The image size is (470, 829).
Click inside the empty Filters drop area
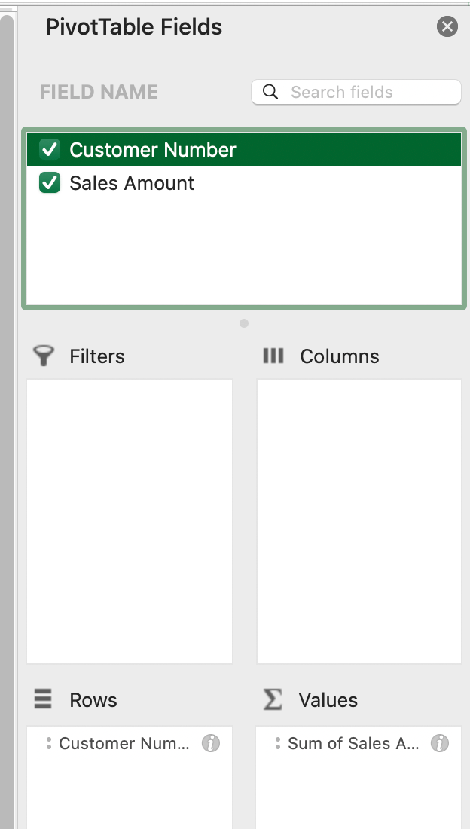pyautogui.click(x=130, y=520)
